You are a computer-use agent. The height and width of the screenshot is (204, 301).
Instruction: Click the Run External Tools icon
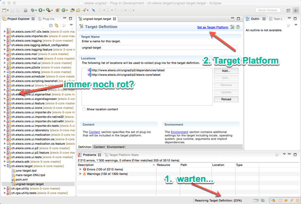(48, 10)
